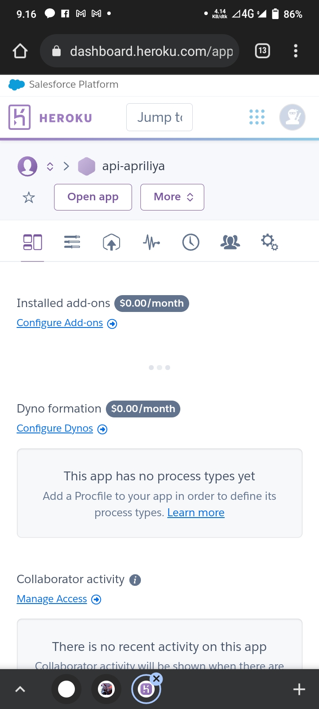Switch to the Deploy tab icon

(112, 242)
